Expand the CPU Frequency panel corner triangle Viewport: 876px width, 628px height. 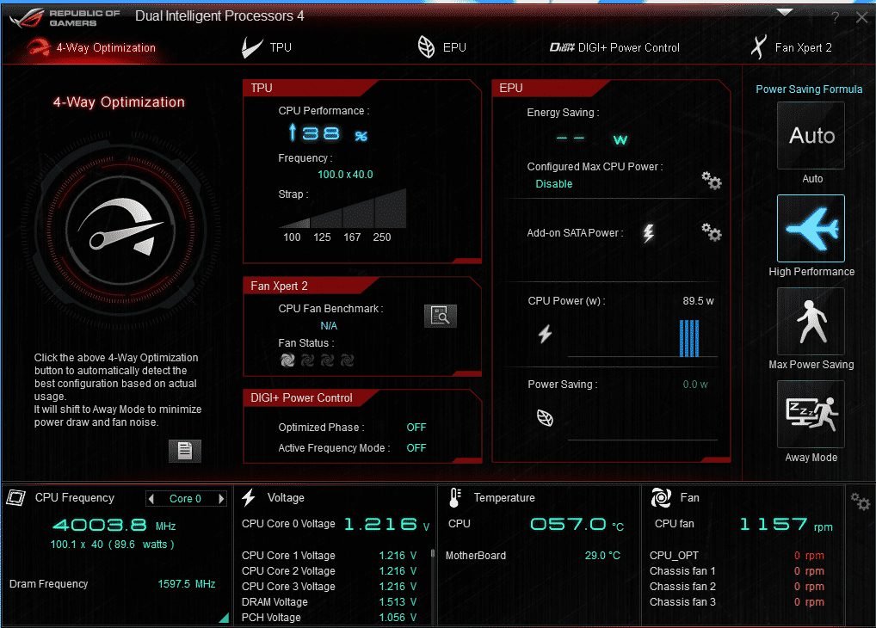(225, 618)
